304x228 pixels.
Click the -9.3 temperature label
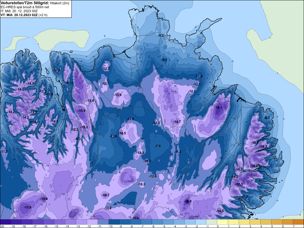tap(164, 60)
